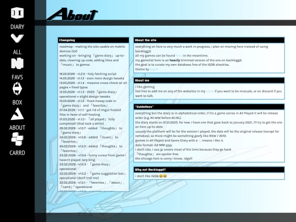Follow the 'here' link to all games

(179, 56)
